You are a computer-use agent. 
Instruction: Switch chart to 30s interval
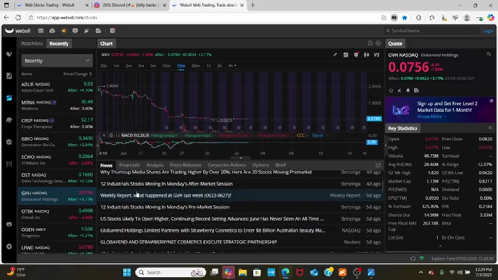103,66
